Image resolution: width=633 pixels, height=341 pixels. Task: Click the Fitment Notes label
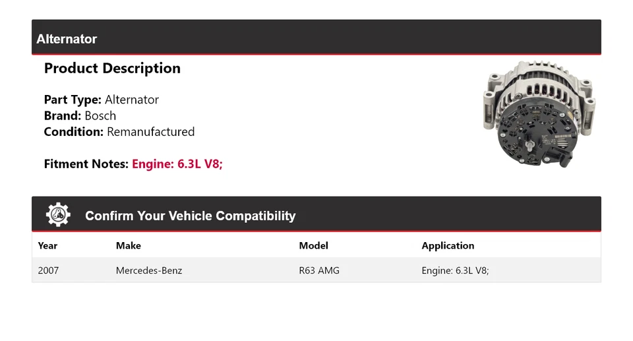[86, 164]
